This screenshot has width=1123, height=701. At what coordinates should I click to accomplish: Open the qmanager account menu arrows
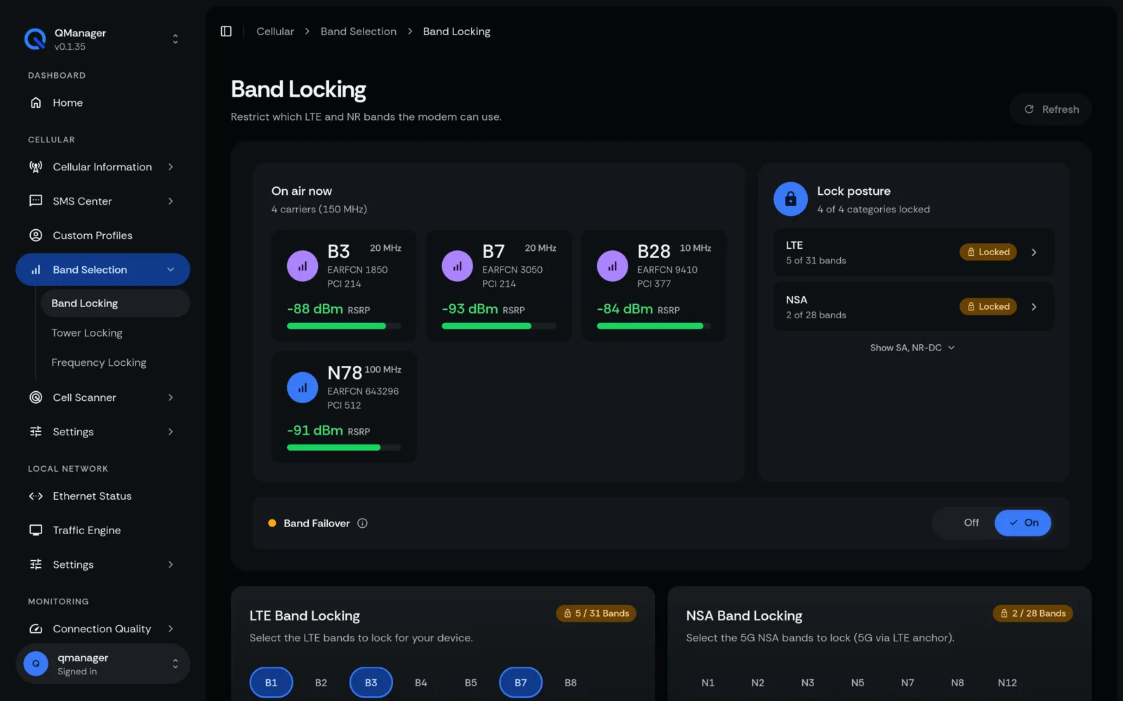[175, 664]
